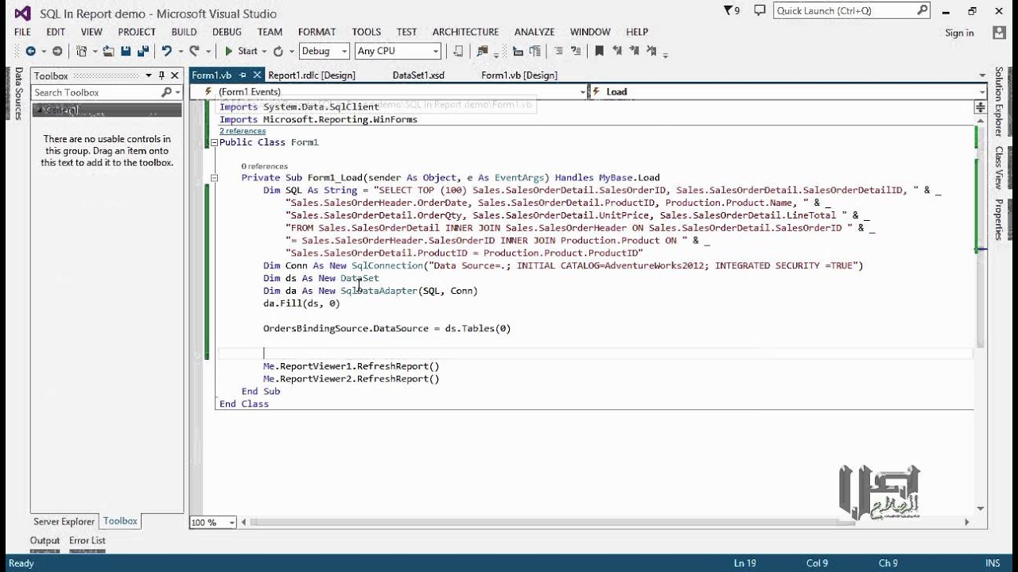Open the Error List tab
The height and width of the screenshot is (572, 1018).
coord(87,540)
